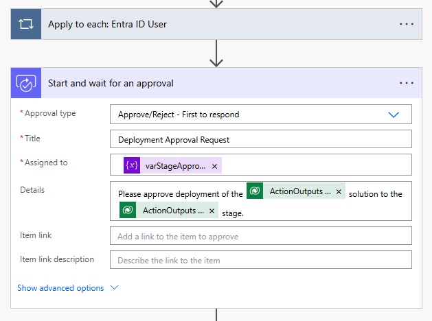Click the 'Approval type' label
432x321 pixels.
50,113
